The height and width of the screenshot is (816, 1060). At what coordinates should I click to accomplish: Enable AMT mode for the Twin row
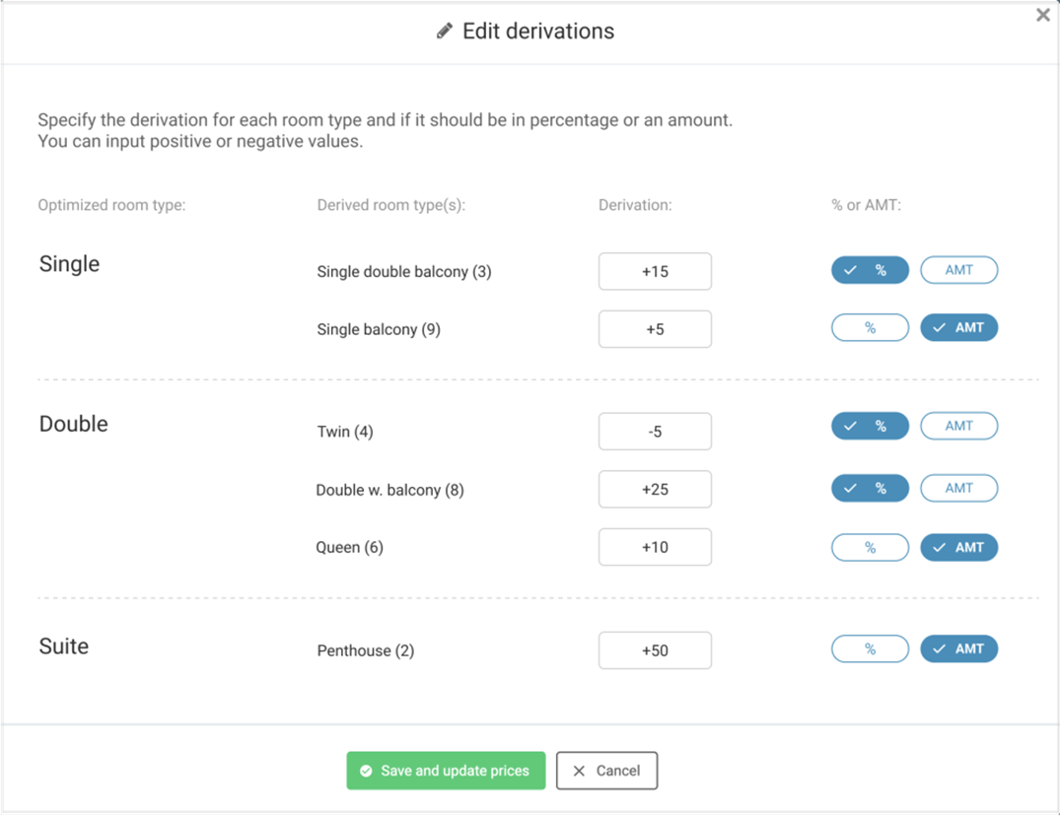point(958,426)
